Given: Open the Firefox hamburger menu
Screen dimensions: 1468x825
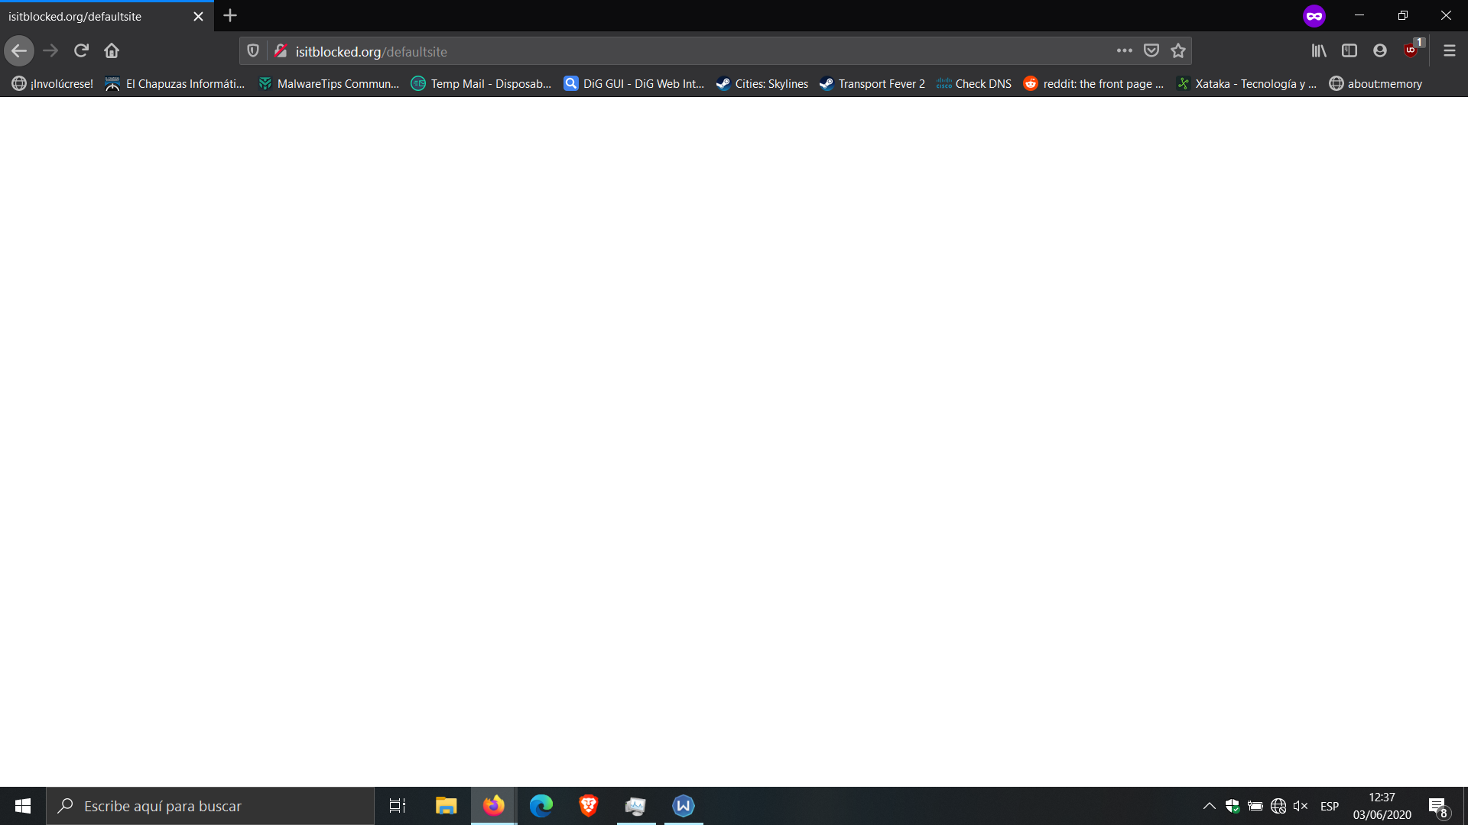Looking at the screenshot, I should pos(1449,51).
